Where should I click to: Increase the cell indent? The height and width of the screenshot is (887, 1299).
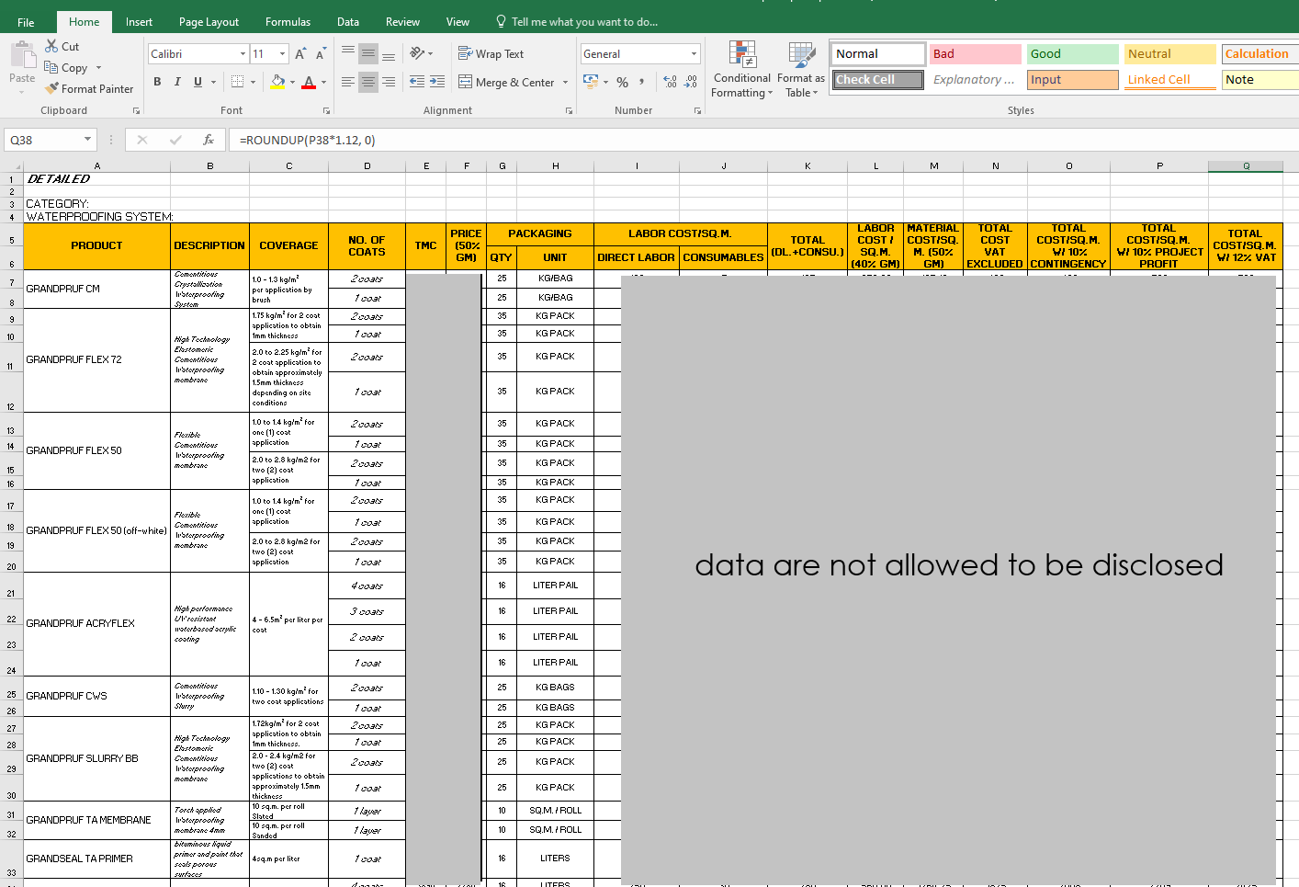437,82
